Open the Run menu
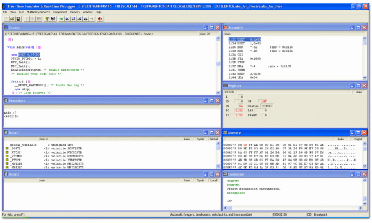The width and height of the screenshot is (372, 223). 21,11
